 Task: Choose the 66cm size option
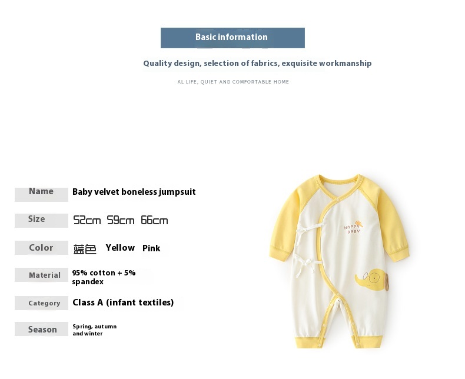coord(154,221)
